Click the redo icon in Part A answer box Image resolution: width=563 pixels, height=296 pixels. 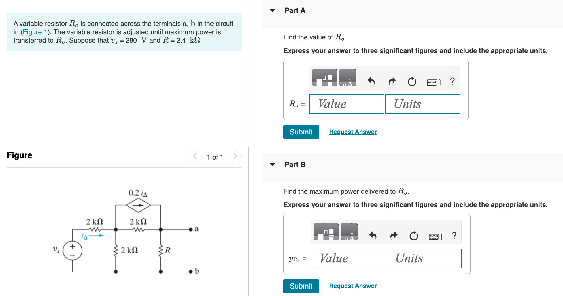point(392,81)
